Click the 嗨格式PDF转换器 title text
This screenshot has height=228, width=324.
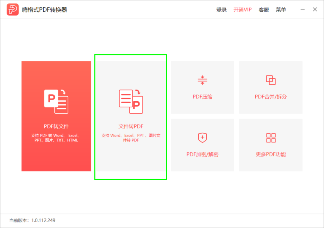click(x=44, y=10)
